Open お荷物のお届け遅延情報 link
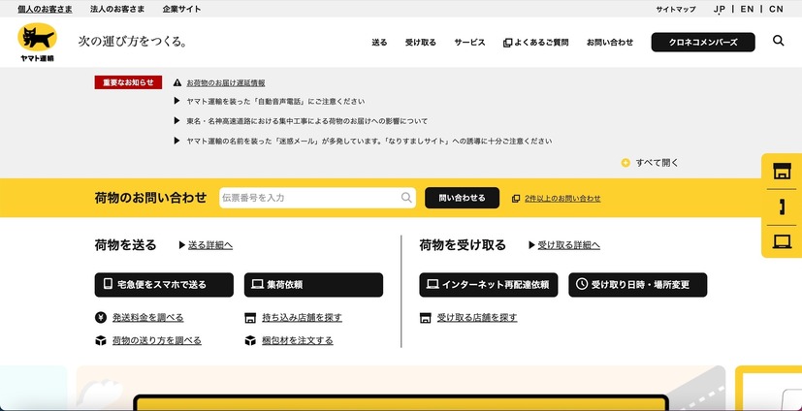The height and width of the screenshot is (411, 802). 226,82
